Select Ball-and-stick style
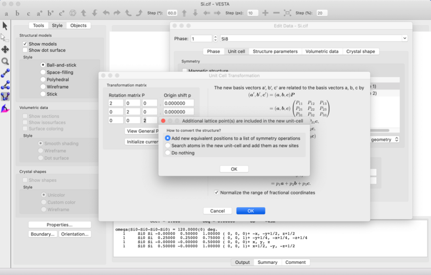The image size is (431, 275). point(43,65)
